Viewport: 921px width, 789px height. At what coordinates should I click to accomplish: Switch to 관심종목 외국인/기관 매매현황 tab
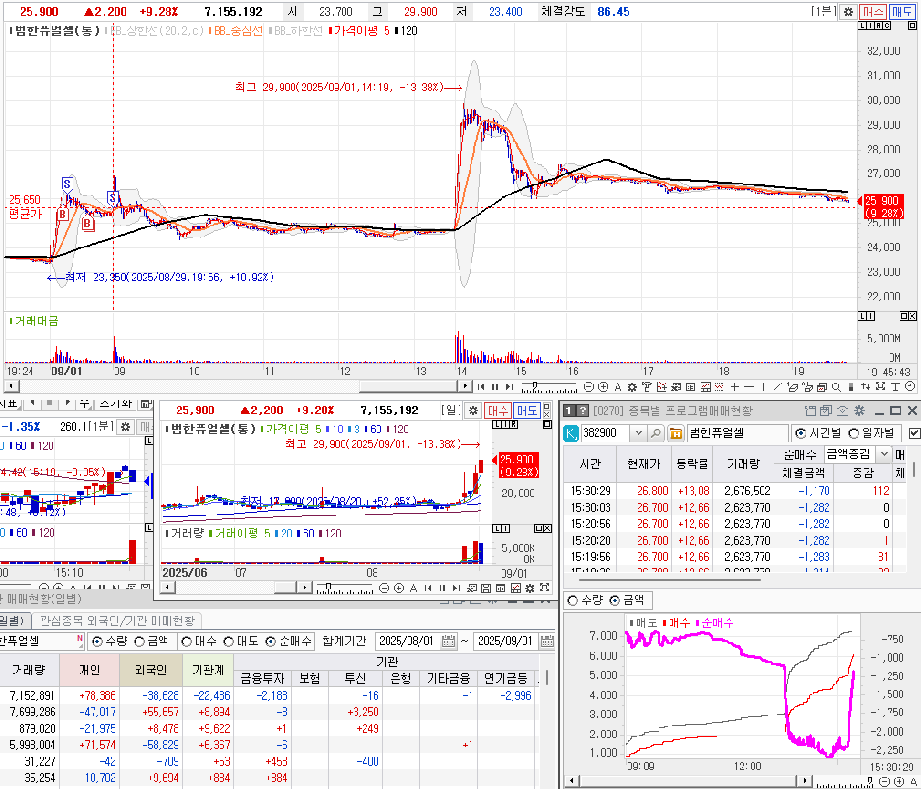click(117, 621)
